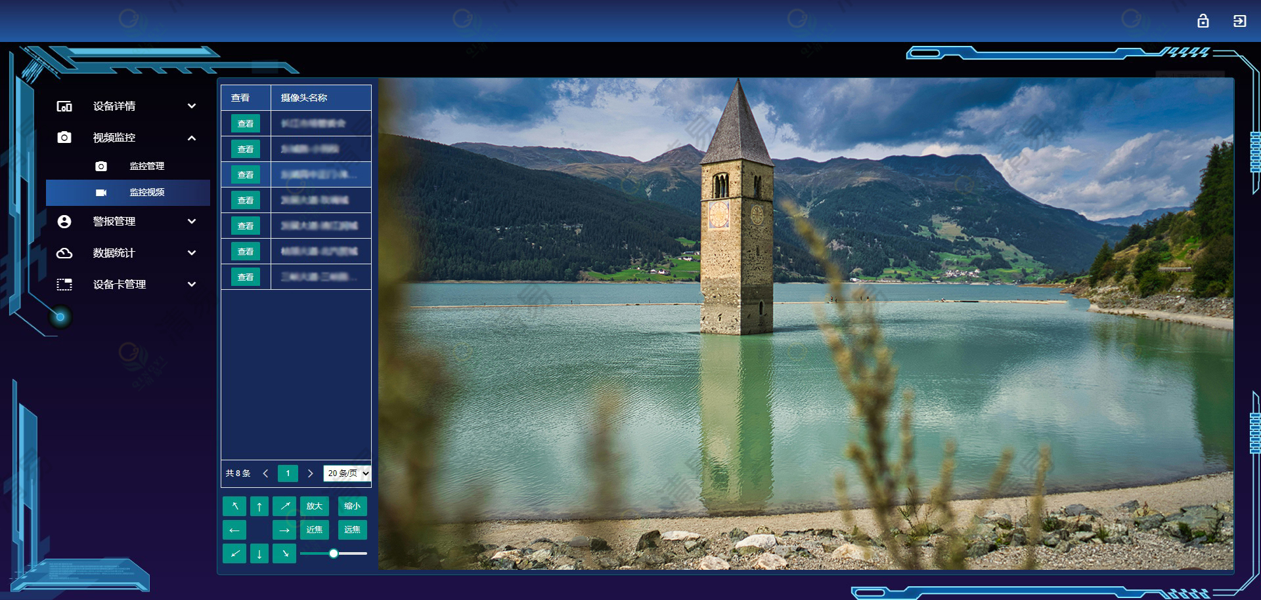Screen dimensions: 1261x600
Task: Move camera diagonally up-left
Action: [x=234, y=506]
